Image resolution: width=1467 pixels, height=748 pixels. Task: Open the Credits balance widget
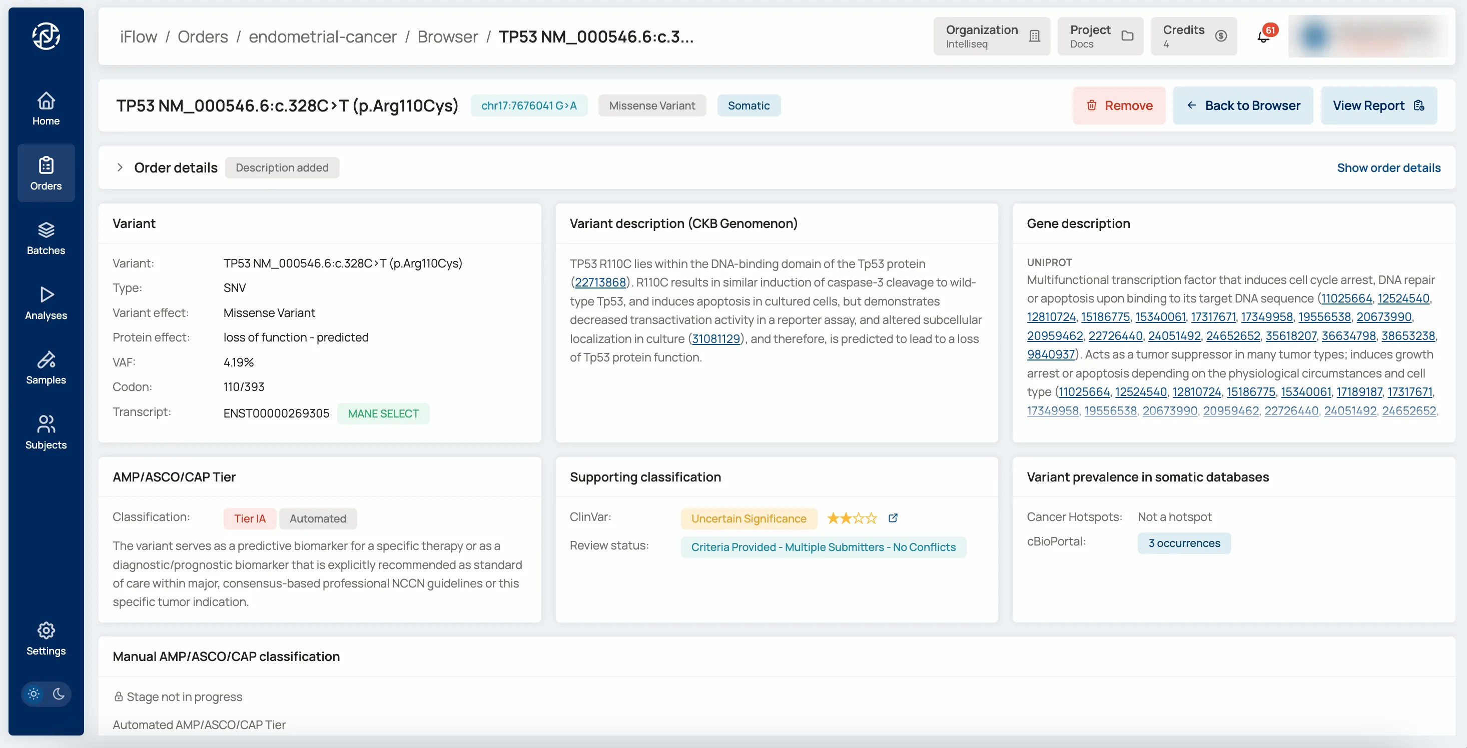tap(1193, 36)
